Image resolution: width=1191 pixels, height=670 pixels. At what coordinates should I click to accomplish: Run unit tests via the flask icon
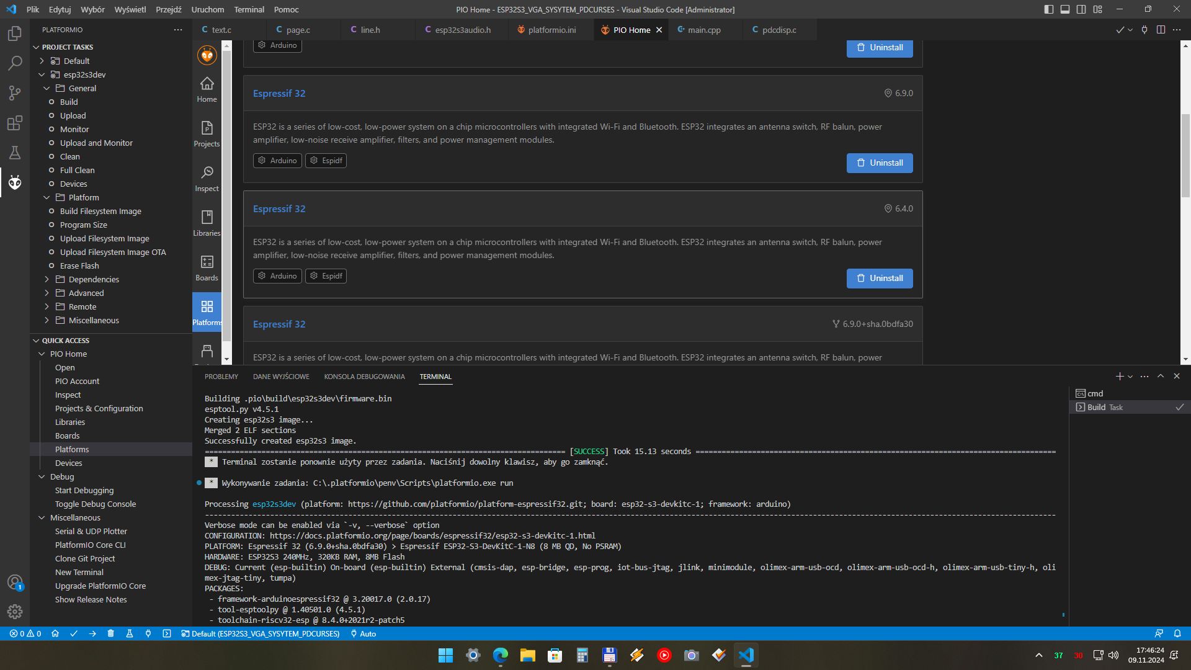(129, 633)
